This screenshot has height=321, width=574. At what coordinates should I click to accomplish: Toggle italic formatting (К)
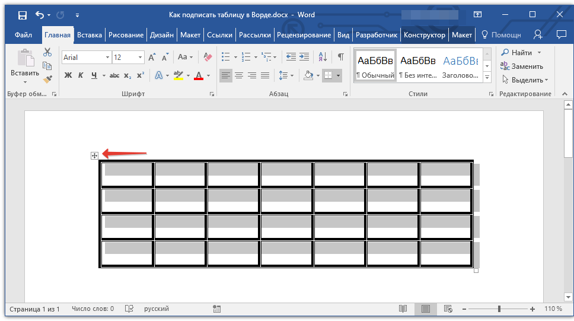coord(81,75)
